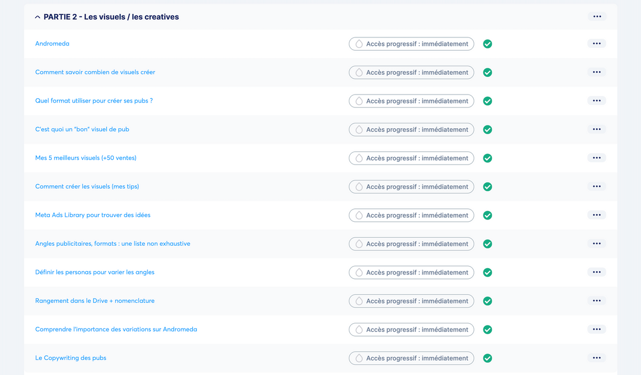
Task: Click green check icon for 'Quel format utiliser' lesson
Action: pos(487,101)
